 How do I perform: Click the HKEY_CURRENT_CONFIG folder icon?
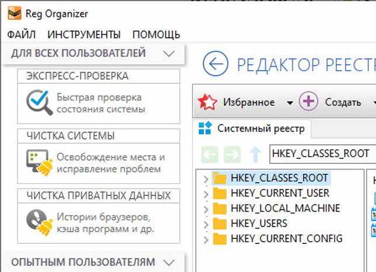[220, 239]
